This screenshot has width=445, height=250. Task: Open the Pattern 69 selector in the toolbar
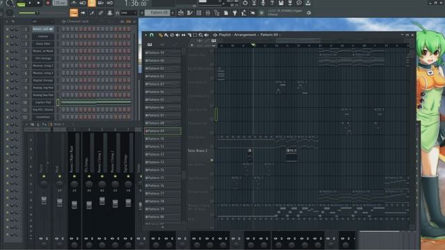[x=158, y=12]
